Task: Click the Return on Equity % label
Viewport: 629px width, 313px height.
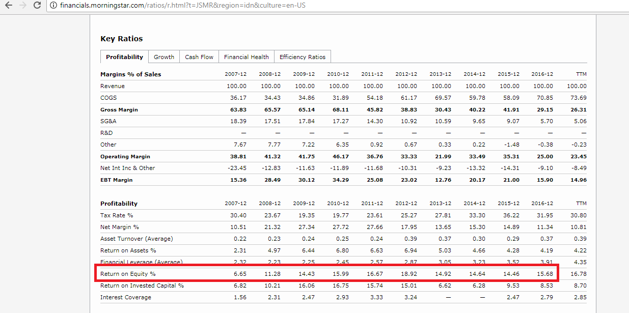Action: [128, 274]
